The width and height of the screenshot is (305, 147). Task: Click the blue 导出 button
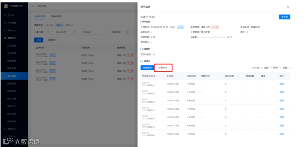pyautogui.click(x=38, y=40)
